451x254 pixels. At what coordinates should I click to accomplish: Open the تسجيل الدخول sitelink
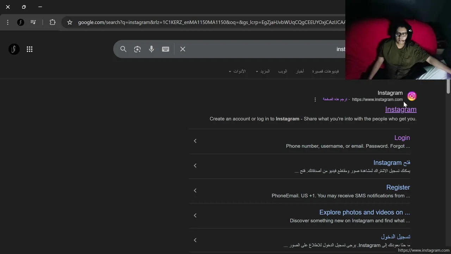point(396,237)
